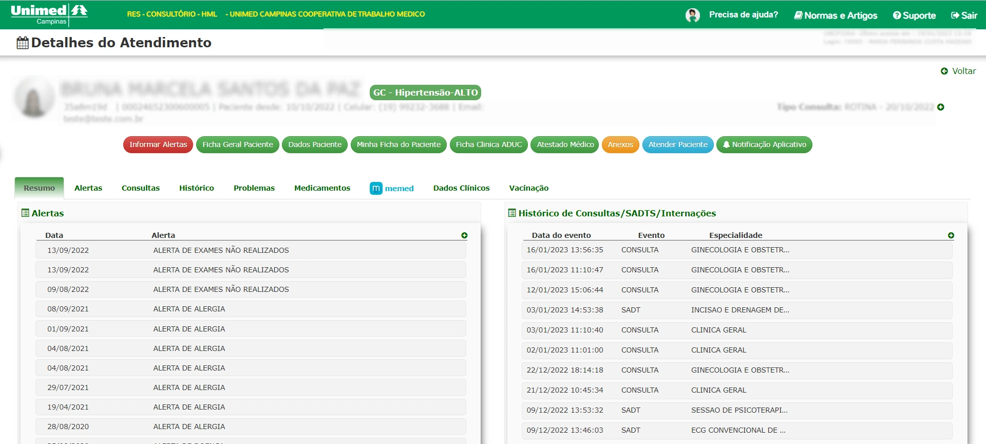Viewport: 986px width, 444px height.
Task: Switch to the Problemas tab
Action: pyautogui.click(x=254, y=188)
